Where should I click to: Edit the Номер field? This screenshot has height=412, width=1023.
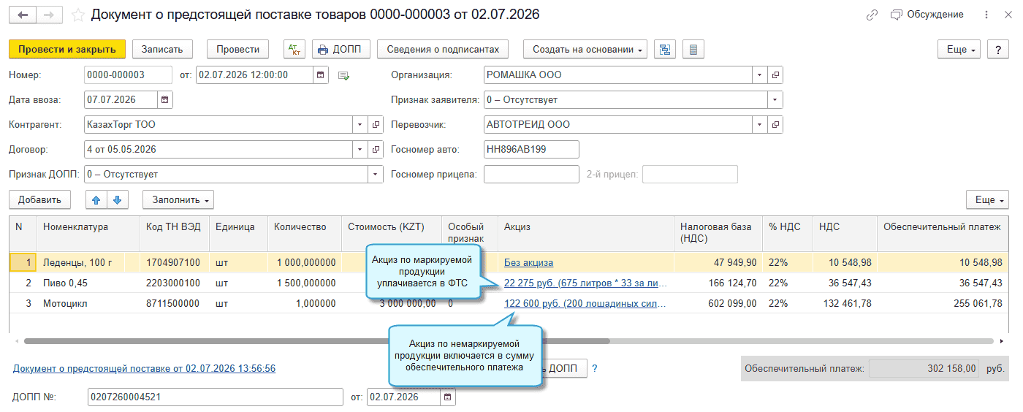pos(128,75)
